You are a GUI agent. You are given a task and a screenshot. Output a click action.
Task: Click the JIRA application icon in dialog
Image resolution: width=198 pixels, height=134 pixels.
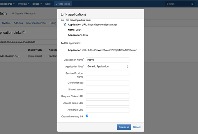[65, 25]
